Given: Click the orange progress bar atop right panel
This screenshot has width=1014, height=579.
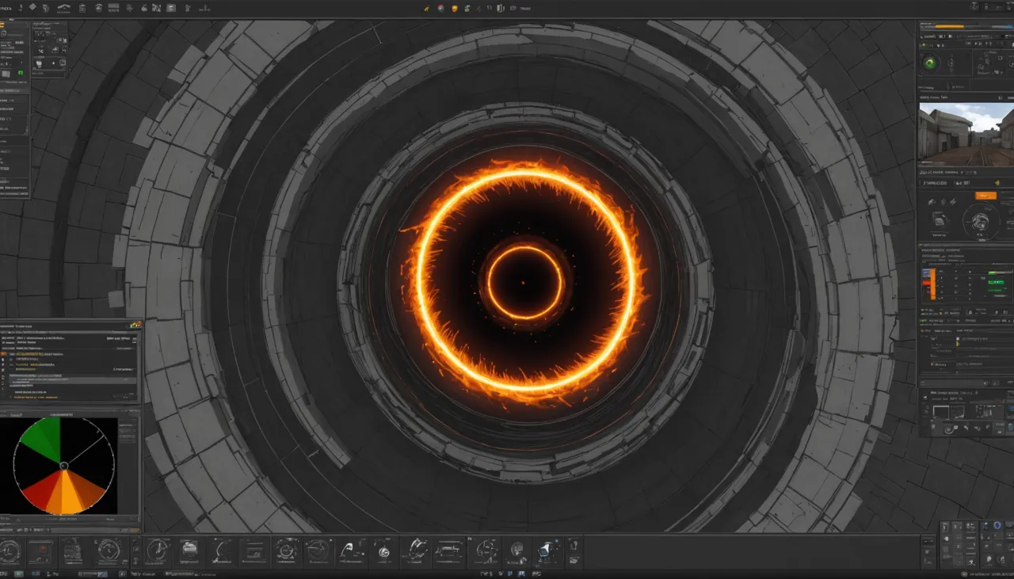Looking at the screenshot, I should [x=951, y=25].
